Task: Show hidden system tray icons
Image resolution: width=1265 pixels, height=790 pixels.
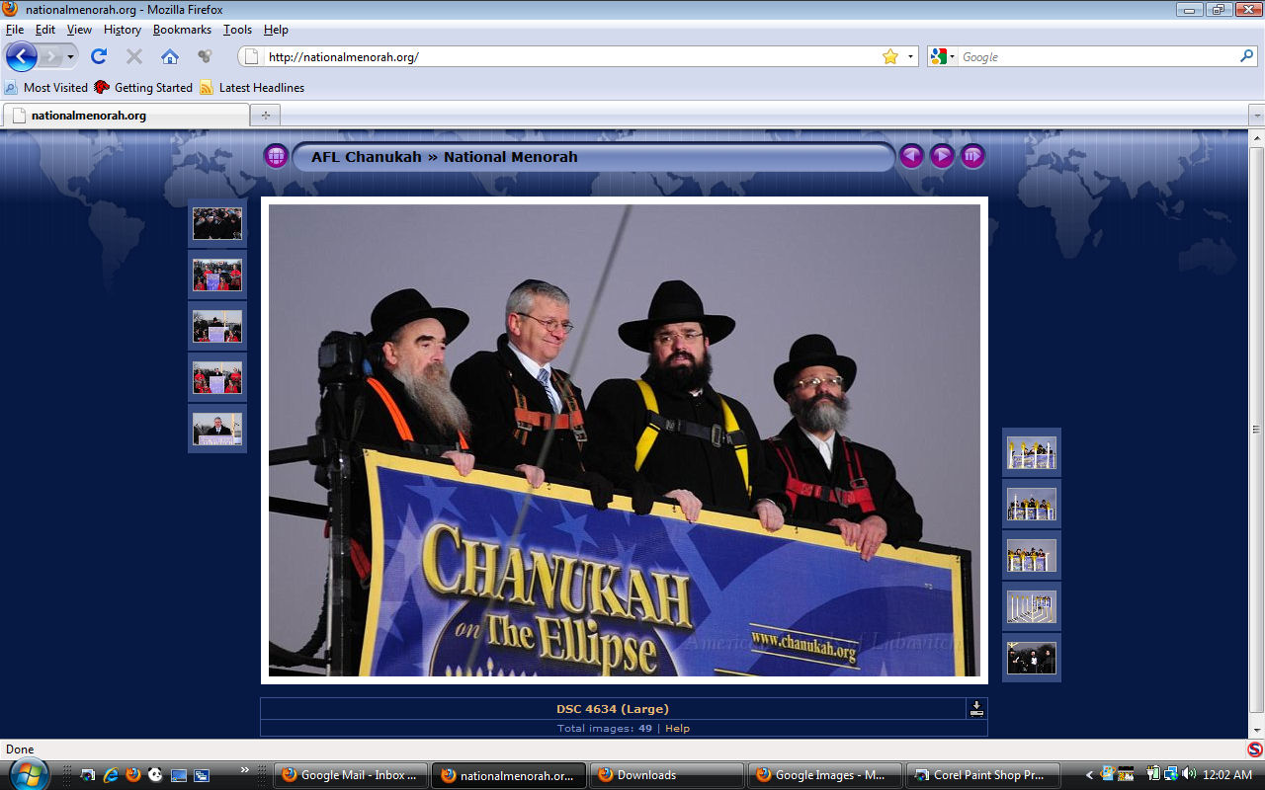Action: click(x=1089, y=775)
